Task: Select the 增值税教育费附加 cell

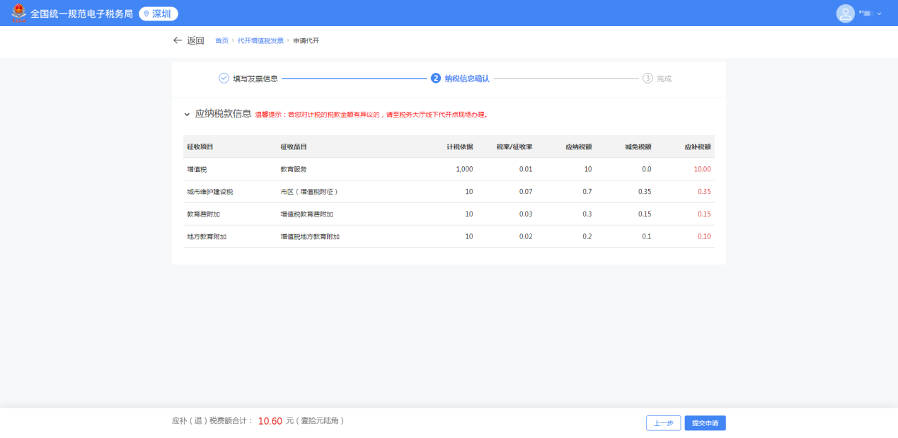Action: pyautogui.click(x=306, y=214)
